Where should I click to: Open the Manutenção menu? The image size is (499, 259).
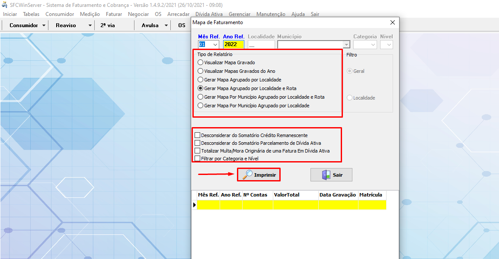point(271,14)
